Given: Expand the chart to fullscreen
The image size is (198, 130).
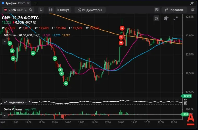Looking at the screenshot, I should [x=176, y=19].
